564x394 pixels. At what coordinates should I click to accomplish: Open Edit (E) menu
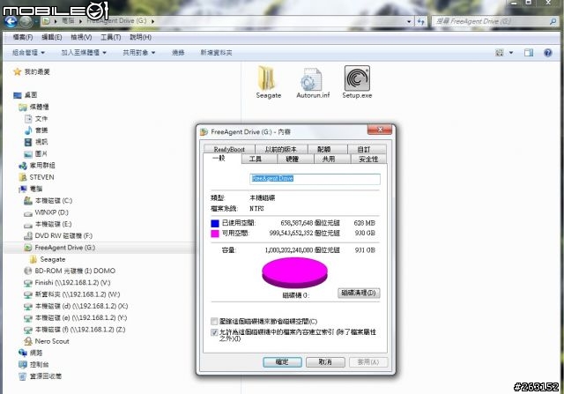(x=52, y=37)
